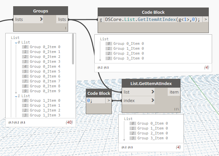Click the Groups preview vertical scrollbar
Image resolution: width=219 pixels, height=156 pixels.
(73, 50)
